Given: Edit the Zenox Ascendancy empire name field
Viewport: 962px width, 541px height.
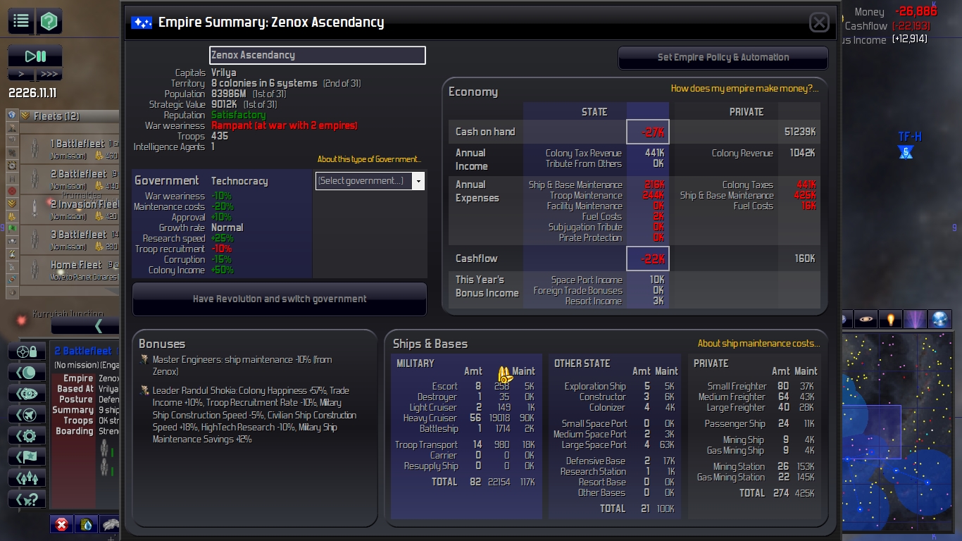Looking at the screenshot, I should point(318,55).
